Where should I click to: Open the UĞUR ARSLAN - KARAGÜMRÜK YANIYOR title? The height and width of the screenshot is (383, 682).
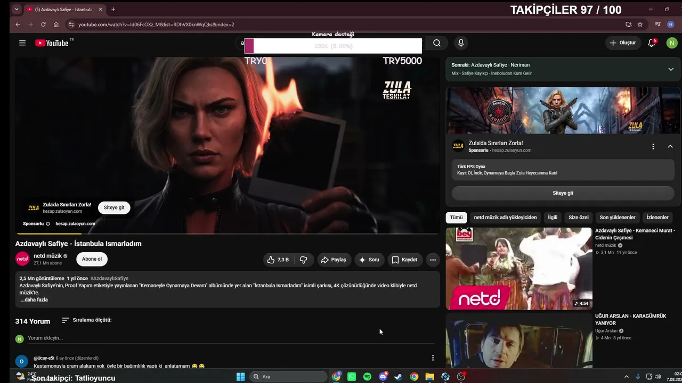[x=630, y=320]
